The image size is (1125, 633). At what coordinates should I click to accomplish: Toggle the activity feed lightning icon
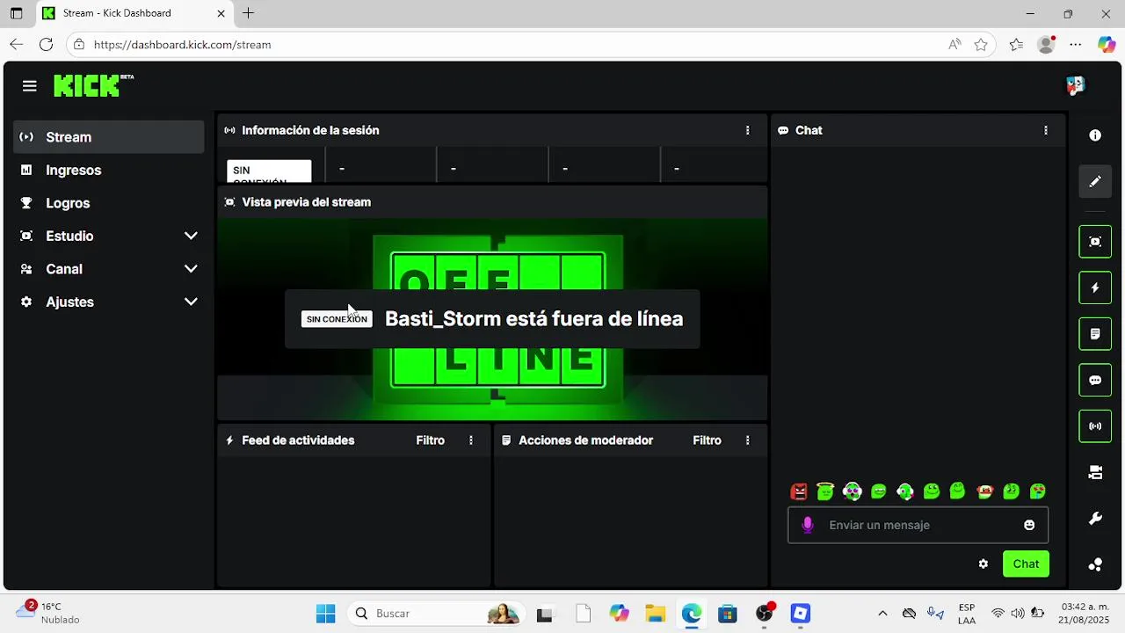(x=1095, y=287)
